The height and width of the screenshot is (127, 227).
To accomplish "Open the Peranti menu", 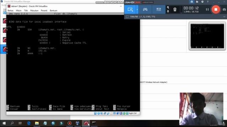I will (x=44, y=11).
